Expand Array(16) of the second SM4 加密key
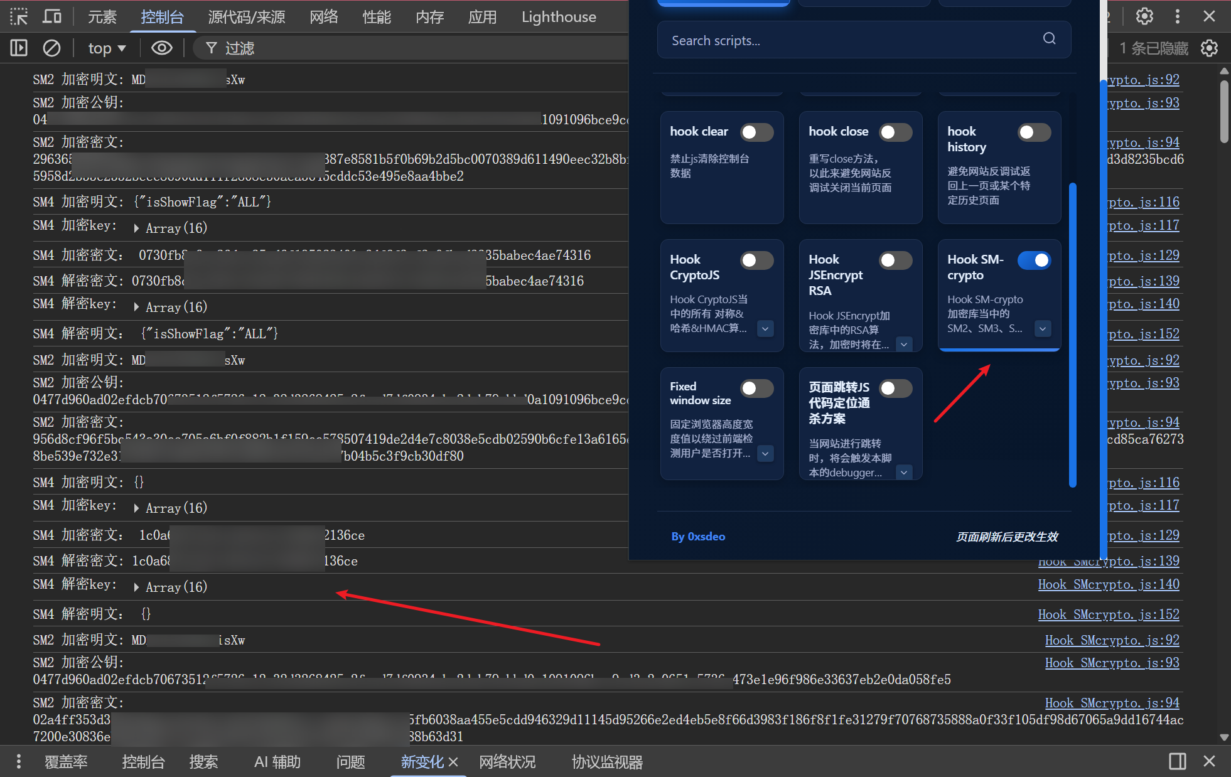Screen dimensions: 1231x777 [136, 508]
